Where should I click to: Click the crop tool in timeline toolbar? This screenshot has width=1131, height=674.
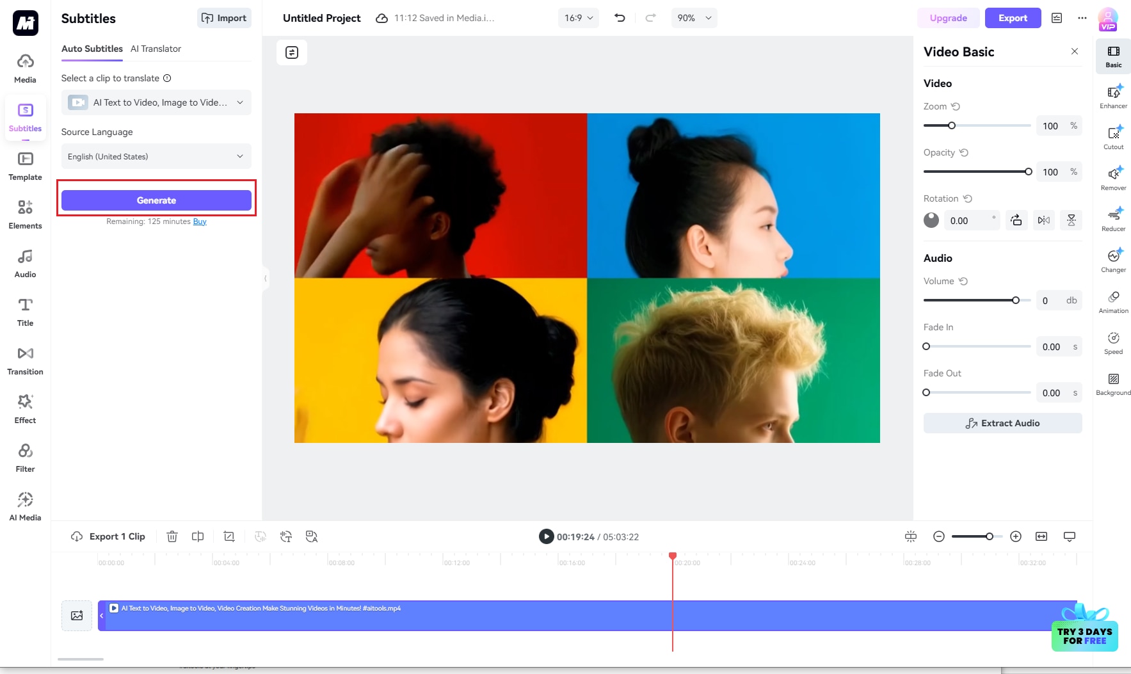click(229, 536)
